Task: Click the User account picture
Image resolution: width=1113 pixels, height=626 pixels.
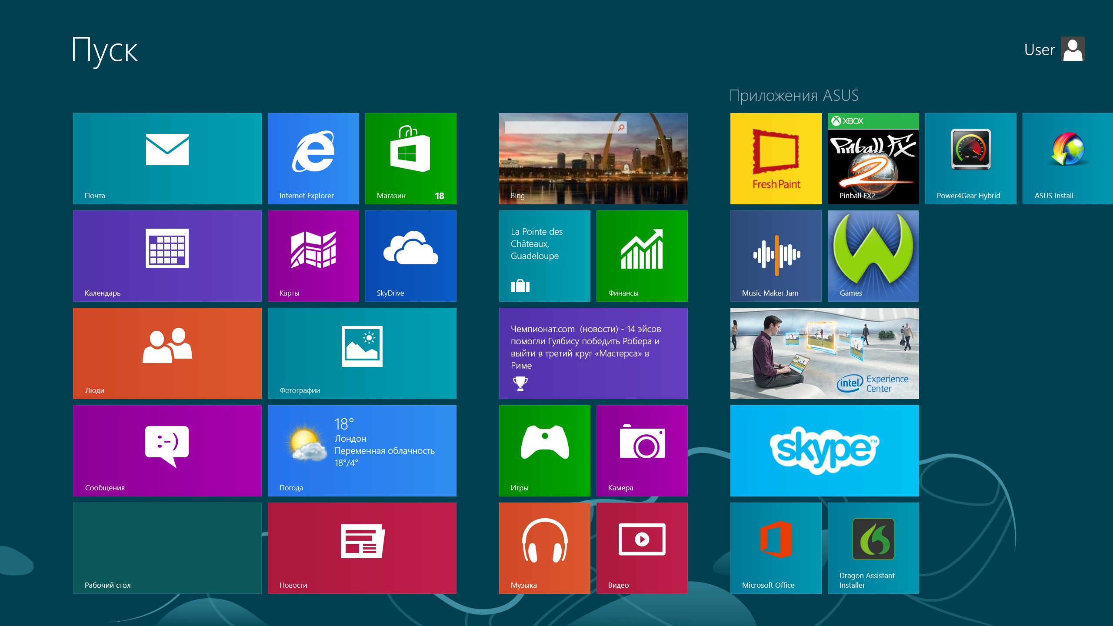Action: (1073, 49)
